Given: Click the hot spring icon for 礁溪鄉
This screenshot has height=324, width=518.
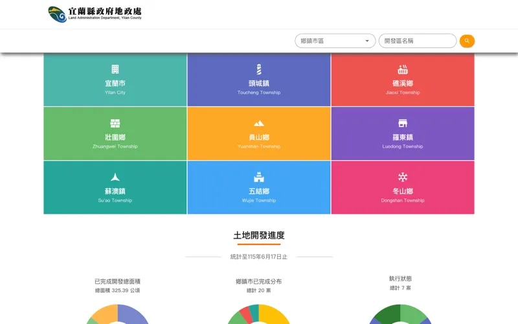Looking at the screenshot, I should 403,69.
